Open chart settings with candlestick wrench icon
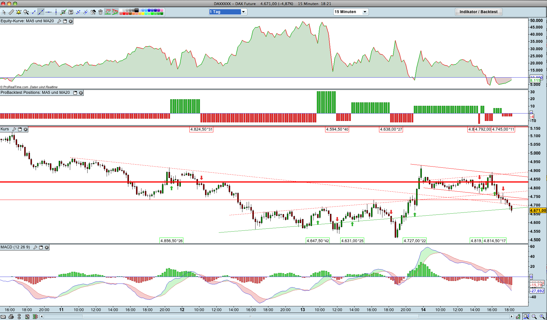 [x=518, y=317]
